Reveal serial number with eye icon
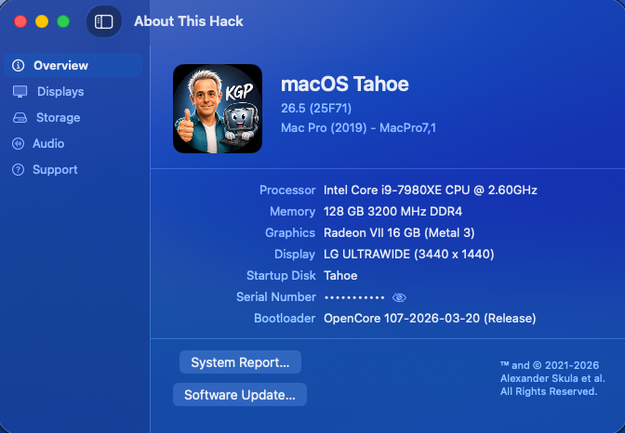The image size is (625, 433). click(x=399, y=297)
